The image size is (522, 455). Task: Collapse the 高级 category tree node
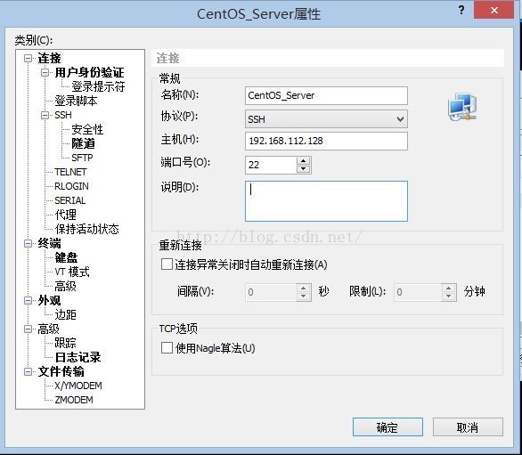tap(29, 329)
